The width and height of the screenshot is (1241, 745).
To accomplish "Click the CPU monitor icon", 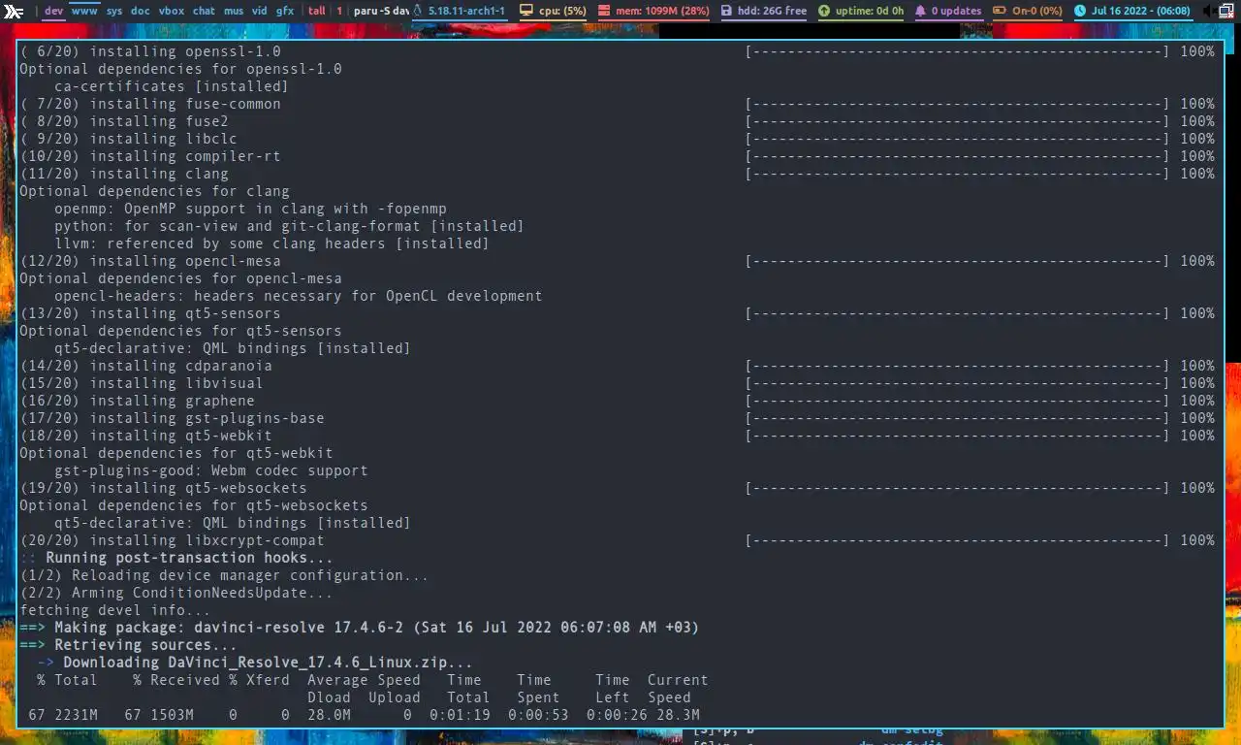I will point(526,12).
